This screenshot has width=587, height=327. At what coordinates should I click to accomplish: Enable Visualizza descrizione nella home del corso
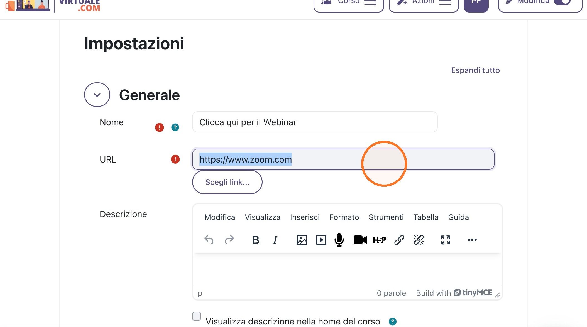(x=197, y=316)
